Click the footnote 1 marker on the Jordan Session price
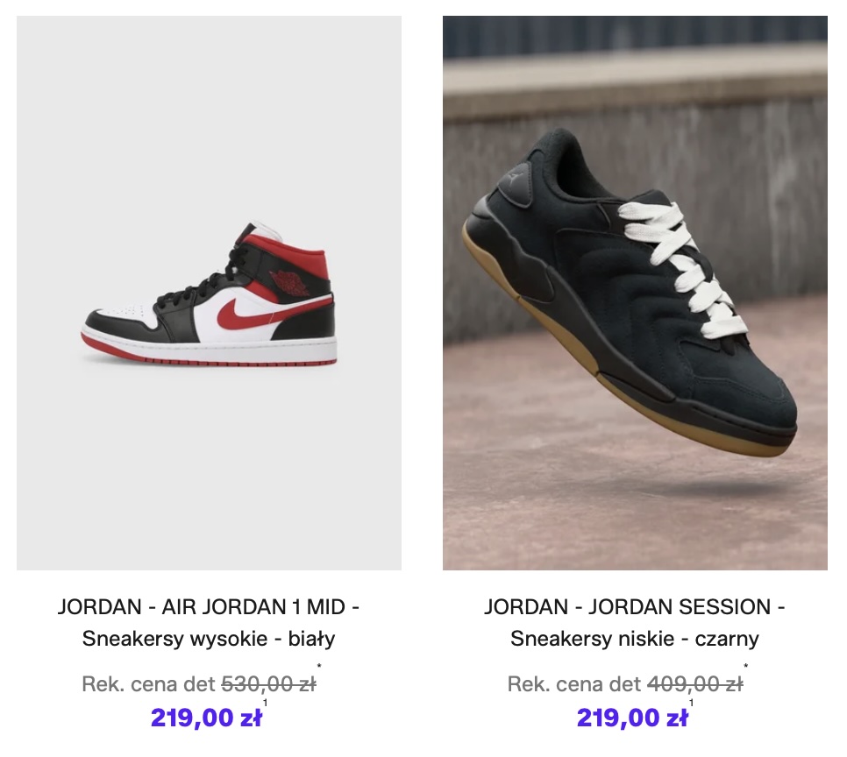This screenshot has height=757, width=847. [x=692, y=703]
